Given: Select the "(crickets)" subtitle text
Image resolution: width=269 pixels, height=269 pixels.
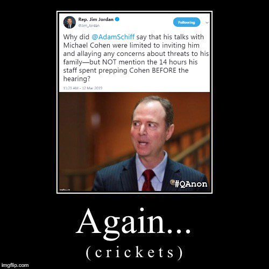Looking at the screenshot, I should point(134,252).
